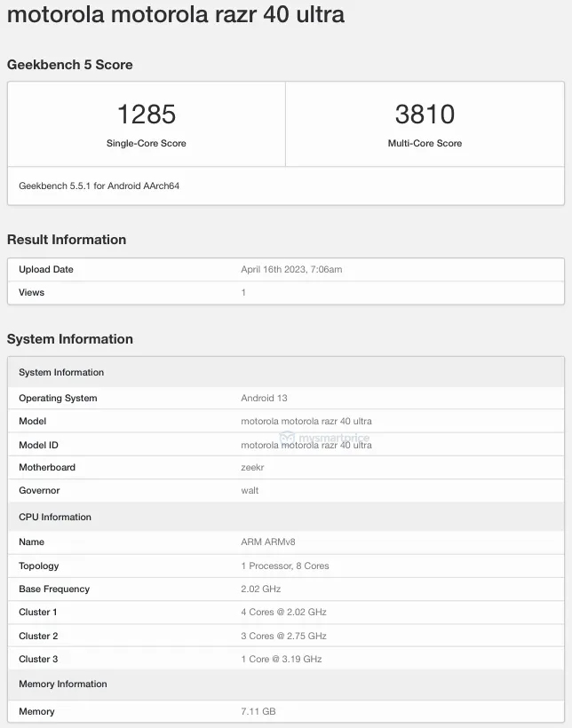
Task: Select the walt governor value
Action: (250, 491)
